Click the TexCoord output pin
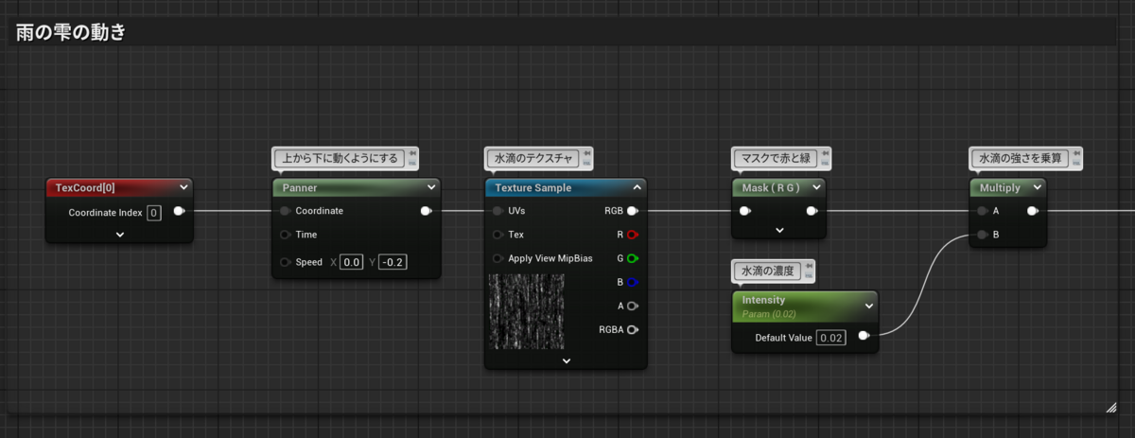The width and height of the screenshot is (1135, 438). (x=179, y=212)
